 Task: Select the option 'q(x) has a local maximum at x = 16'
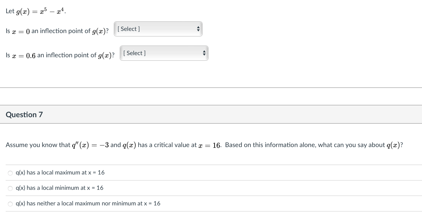[x=60, y=173]
